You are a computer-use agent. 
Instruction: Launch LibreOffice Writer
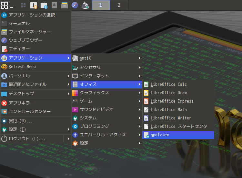pyautogui.click(x=178, y=118)
